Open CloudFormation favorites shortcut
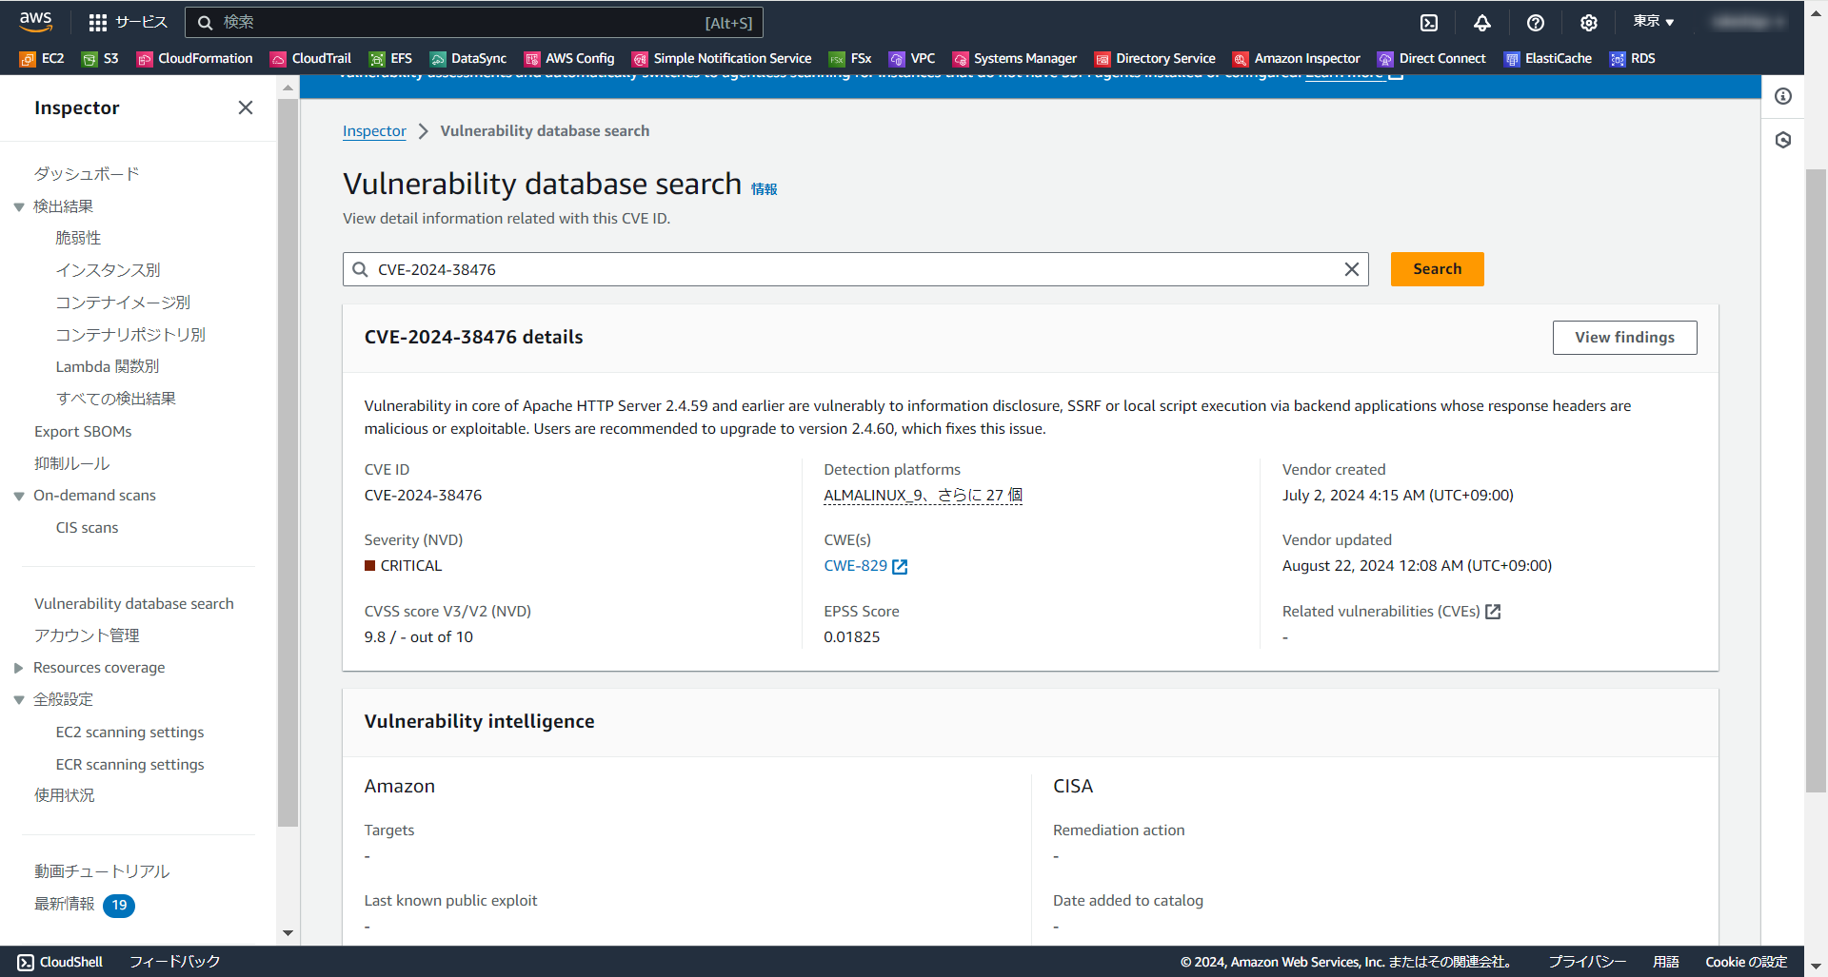The width and height of the screenshot is (1828, 977). click(x=195, y=58)
